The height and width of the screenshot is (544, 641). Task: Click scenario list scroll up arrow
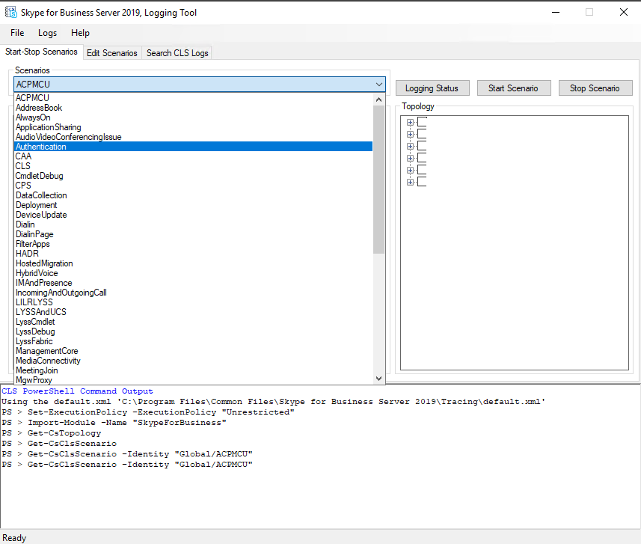[378, 100]
